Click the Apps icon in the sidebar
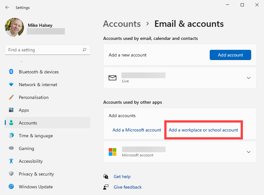Screen dimensions: 264x195 tap(11, 110)
